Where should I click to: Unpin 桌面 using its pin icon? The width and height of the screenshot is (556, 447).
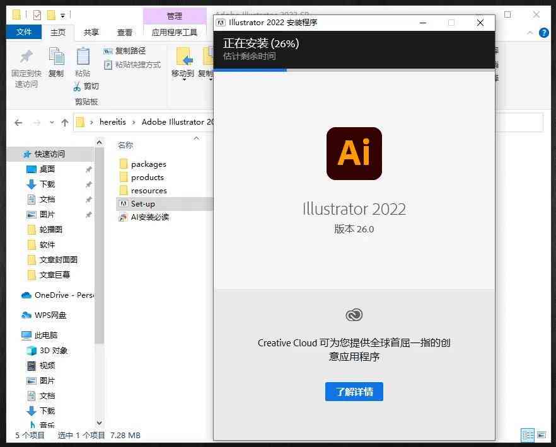pyautogui.click(x=89, y=169)
